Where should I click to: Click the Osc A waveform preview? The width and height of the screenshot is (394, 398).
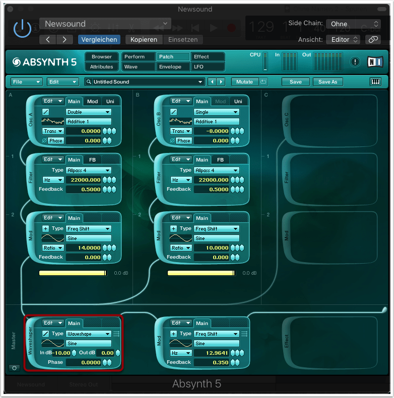pyautogui.click(x=53, y=122)
